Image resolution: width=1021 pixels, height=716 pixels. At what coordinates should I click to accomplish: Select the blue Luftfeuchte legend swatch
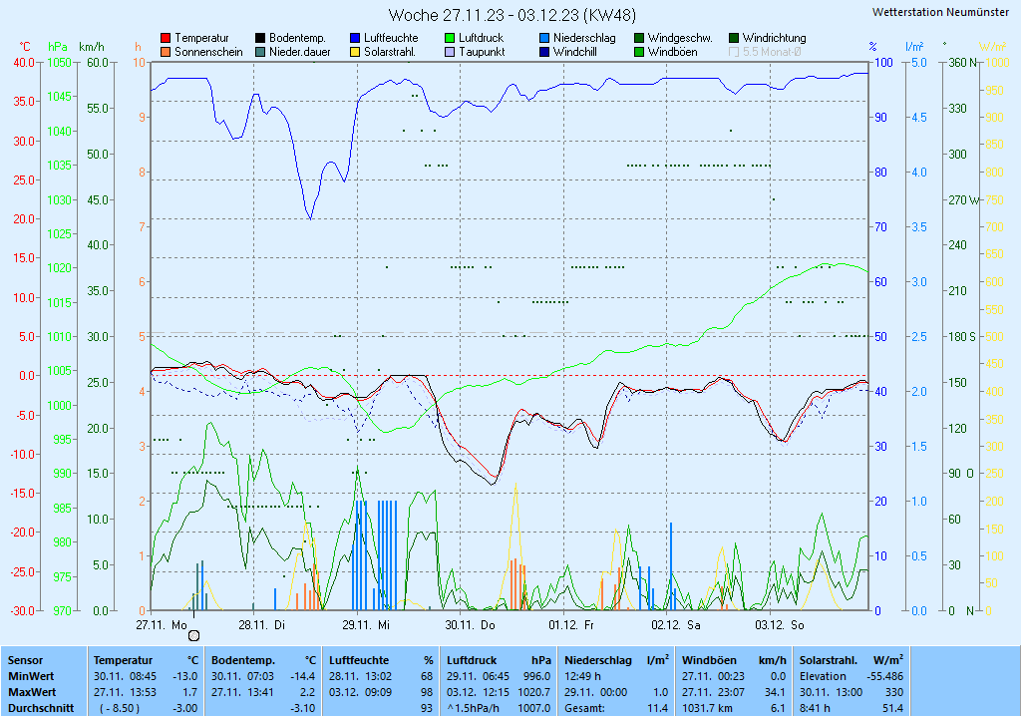click(x=355, y=39)
